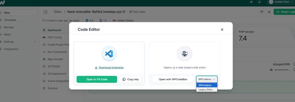Click hard-crocodile-1bd1e2.instawp.xyz site name
The height and width of the screenshot is (102, 295).
tap(94, 12)
